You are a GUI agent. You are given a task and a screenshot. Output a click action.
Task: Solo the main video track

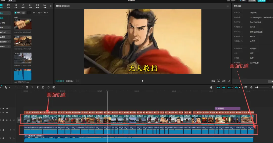14,120
